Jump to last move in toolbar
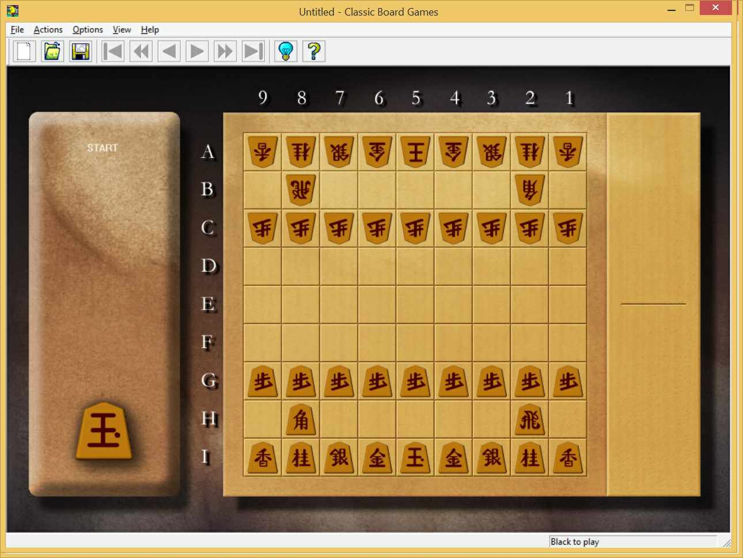The width and height of the screenshot is (743, 558). (x=253, y=51)
